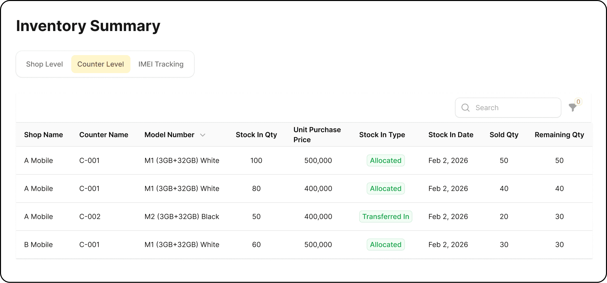Click the Shop Name column header

(43, 135)
